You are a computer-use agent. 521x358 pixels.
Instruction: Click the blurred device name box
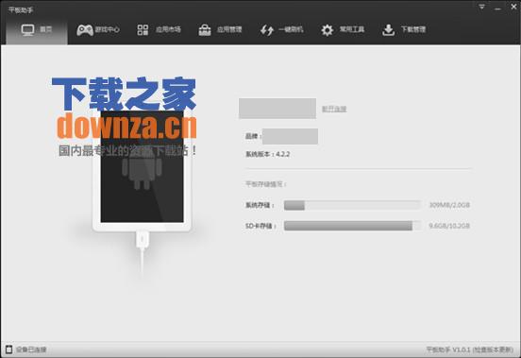point(277,108)
